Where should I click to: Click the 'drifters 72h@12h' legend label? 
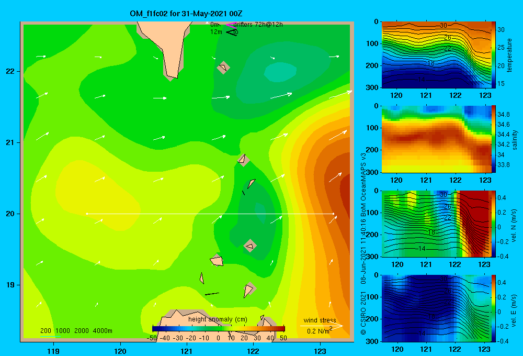tap(258, 25)
